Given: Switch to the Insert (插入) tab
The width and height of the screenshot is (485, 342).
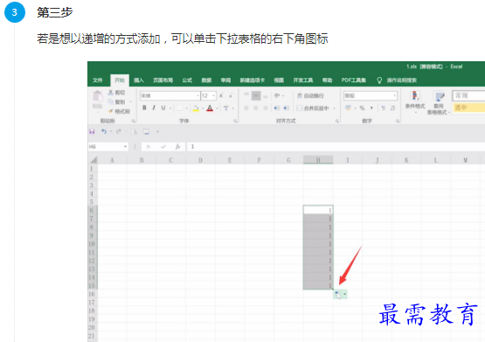Looking at the screenshot, I should click(139, 80).
